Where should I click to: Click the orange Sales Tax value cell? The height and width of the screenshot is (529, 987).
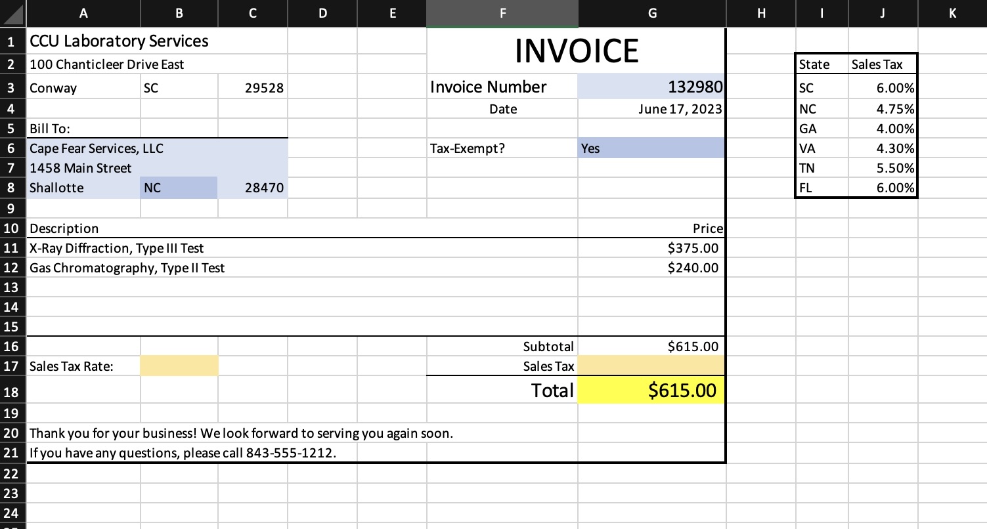click(650, 366)
